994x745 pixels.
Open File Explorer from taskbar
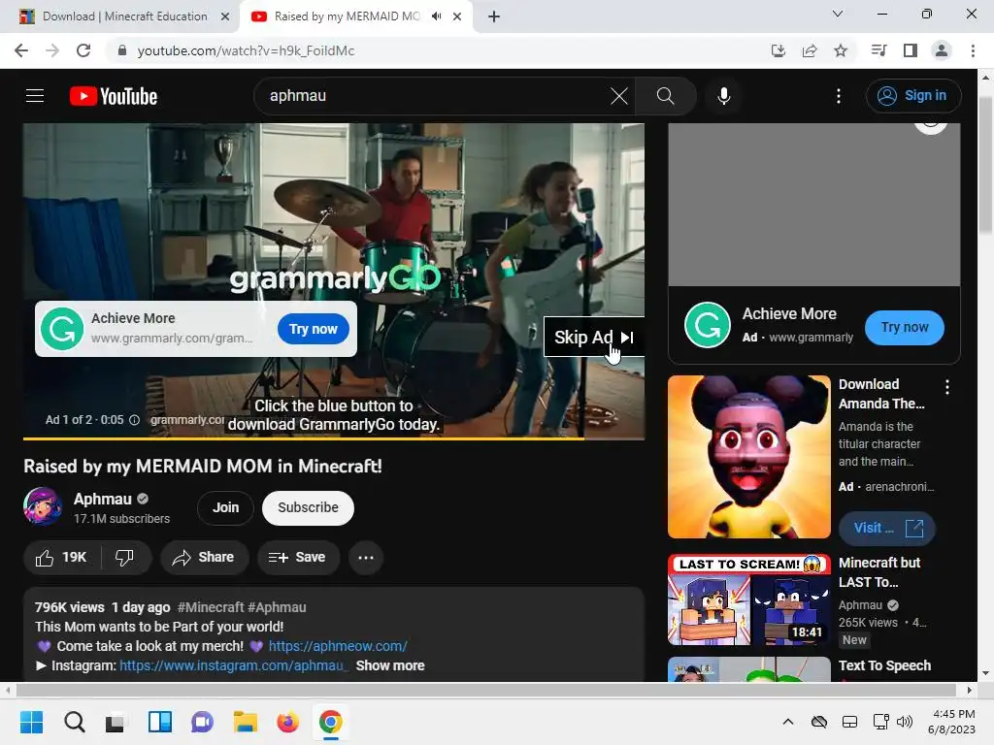click(246, 722)
